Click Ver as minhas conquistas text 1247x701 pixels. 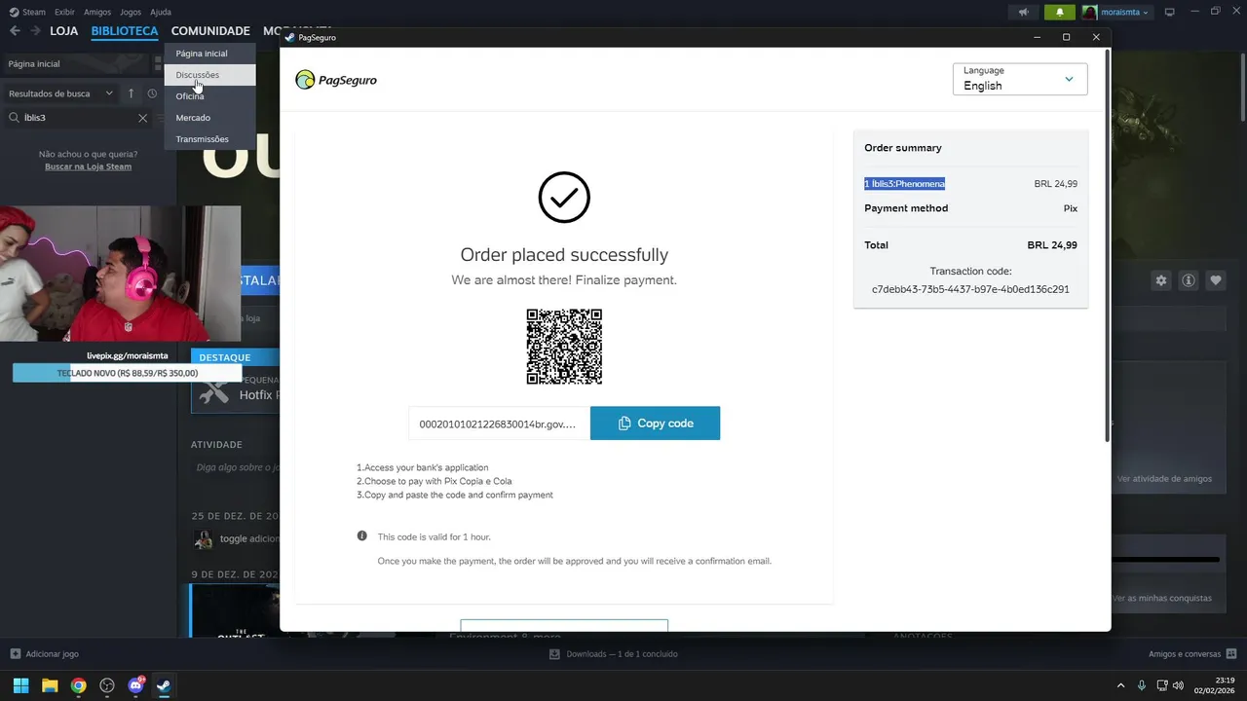[1161, 598]
